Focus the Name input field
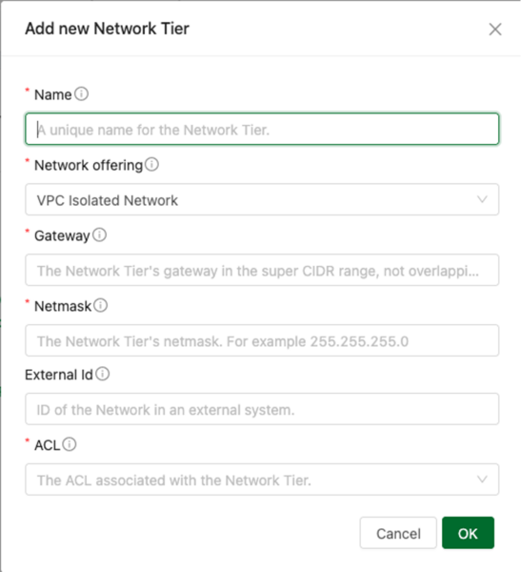Viewport: 521px width, 572px height. 262,129
